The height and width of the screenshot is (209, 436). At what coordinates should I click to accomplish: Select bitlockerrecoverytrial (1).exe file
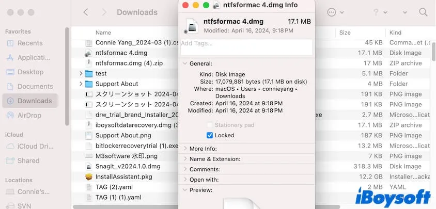coord(136,146)
